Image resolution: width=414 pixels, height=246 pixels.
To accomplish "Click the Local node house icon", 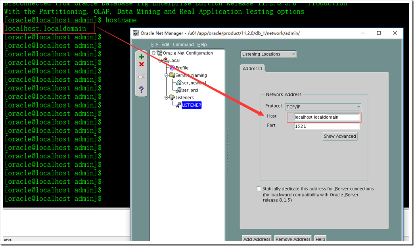I will coord(166,60).
